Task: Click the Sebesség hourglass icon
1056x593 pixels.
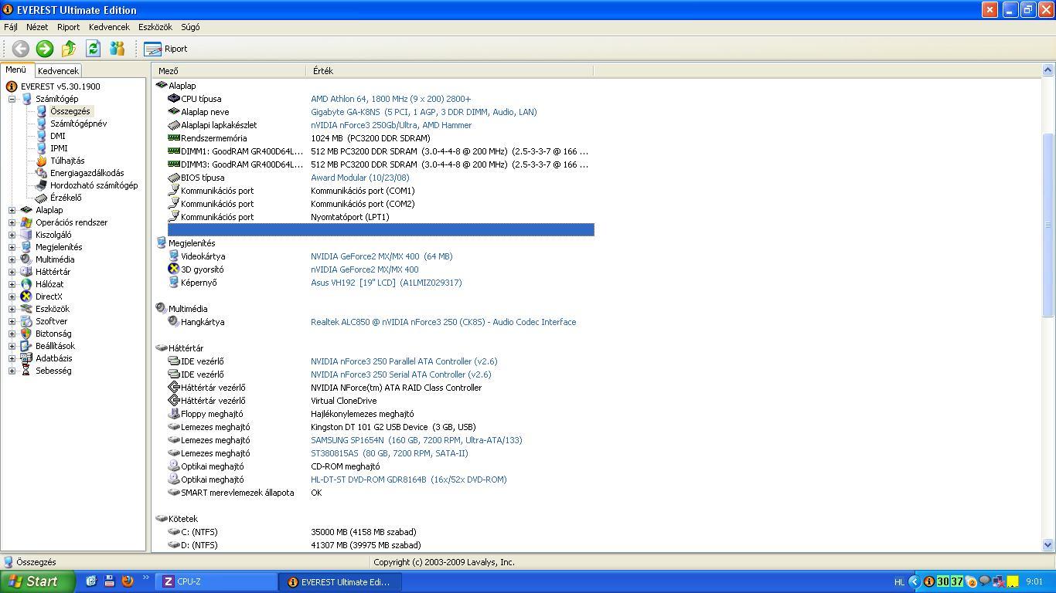Action: (x=26, y=371)
